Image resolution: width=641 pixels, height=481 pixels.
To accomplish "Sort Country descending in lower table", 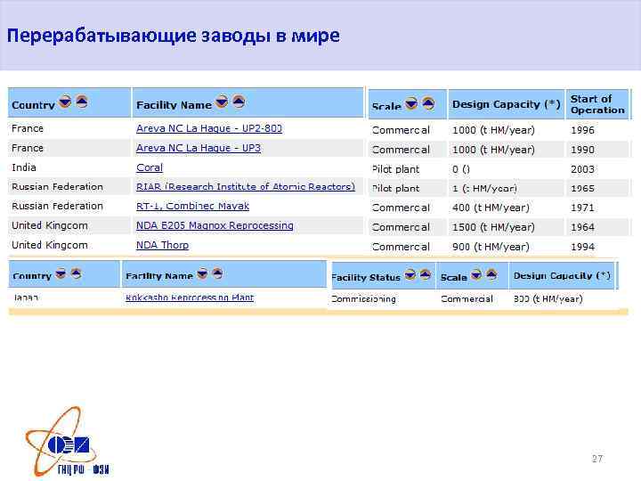I will [61, 273].
